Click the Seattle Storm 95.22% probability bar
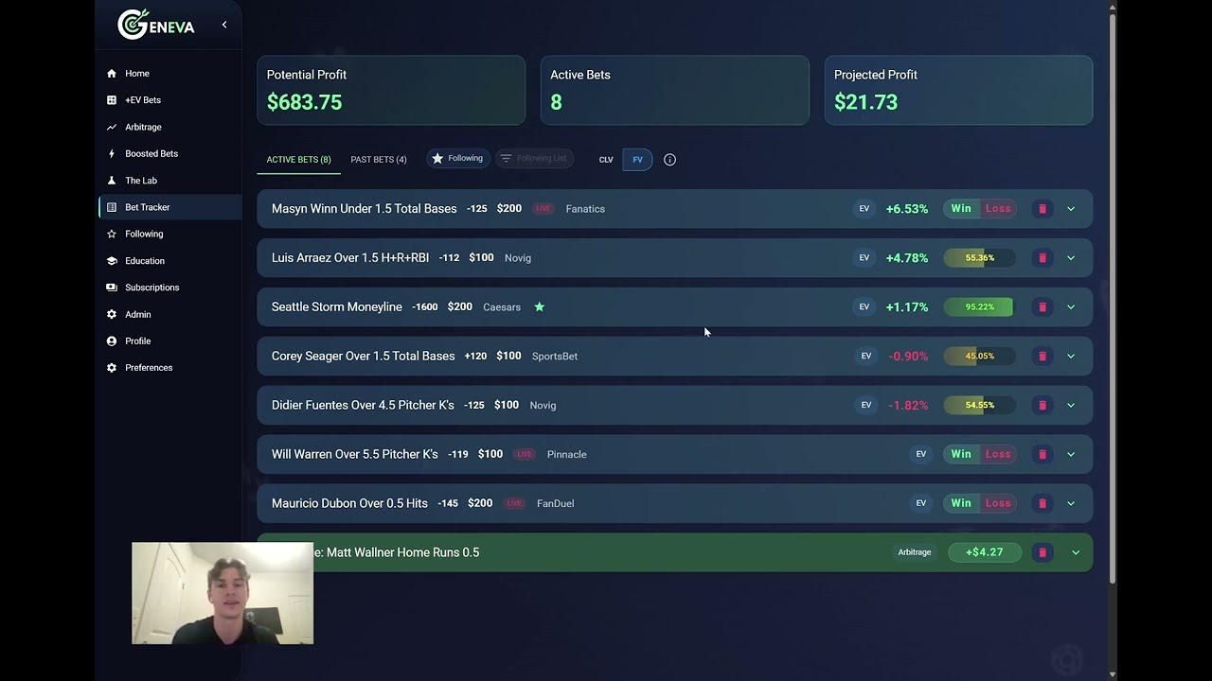The height and width of the screenshot is (681, 1212). 979,307
